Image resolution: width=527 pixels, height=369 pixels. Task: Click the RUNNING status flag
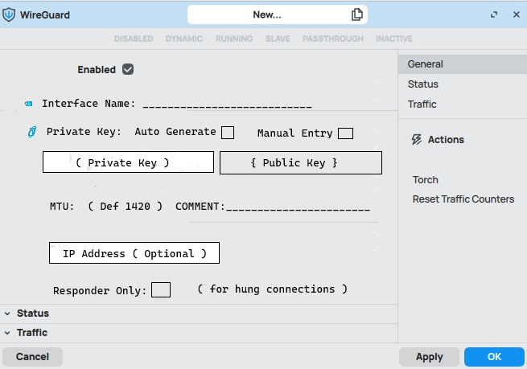tap(234, 39)
